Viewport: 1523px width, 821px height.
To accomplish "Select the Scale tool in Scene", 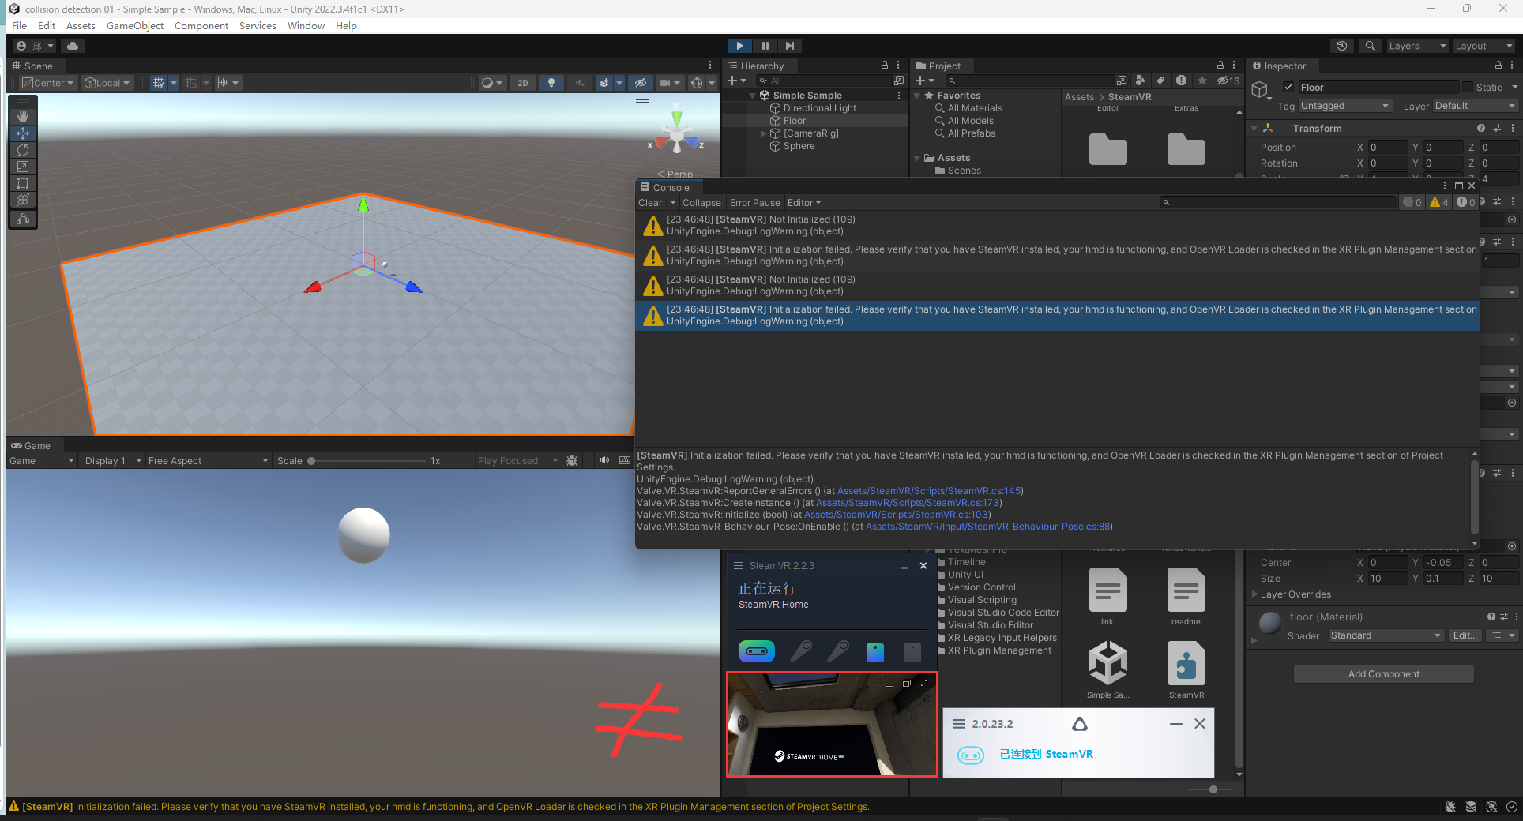I will [x=22, y=167].
